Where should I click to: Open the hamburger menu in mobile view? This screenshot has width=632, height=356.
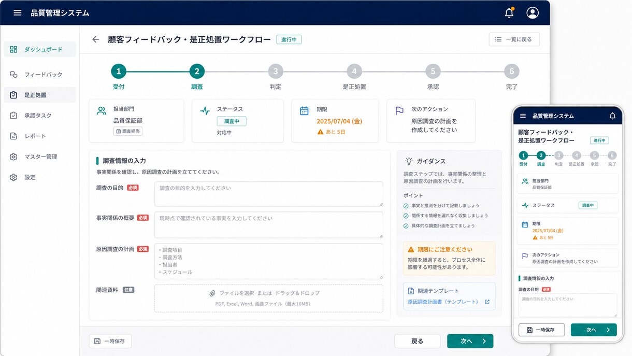[x=523, y=116]
